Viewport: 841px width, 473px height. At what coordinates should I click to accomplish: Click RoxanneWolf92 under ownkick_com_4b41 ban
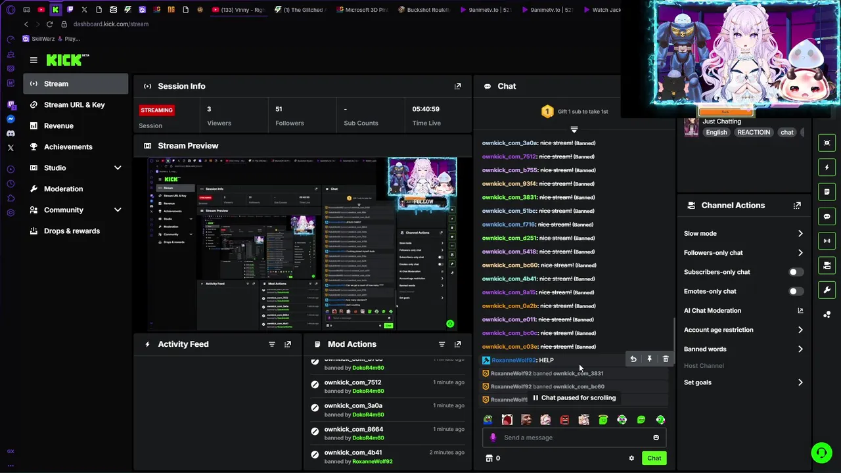pyautogui.click(x=372, y=462)
